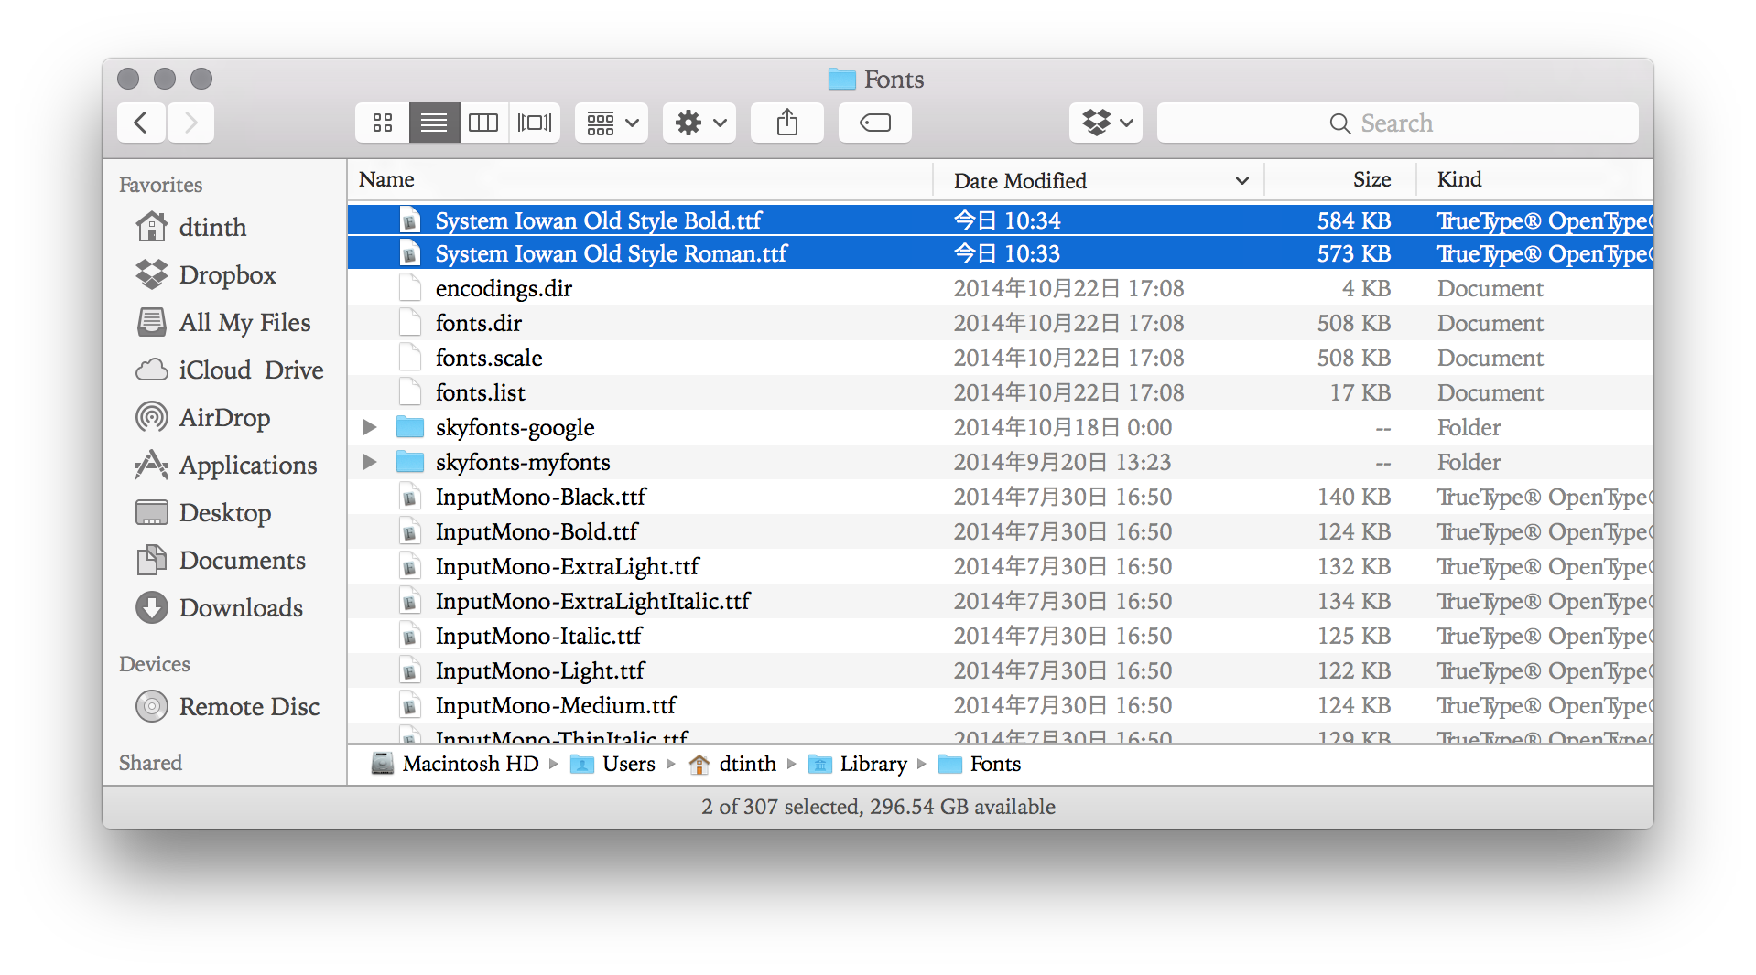
Task: Select System Iowan Old Style Bold.ttf
Action: [x=1001, y=220]
